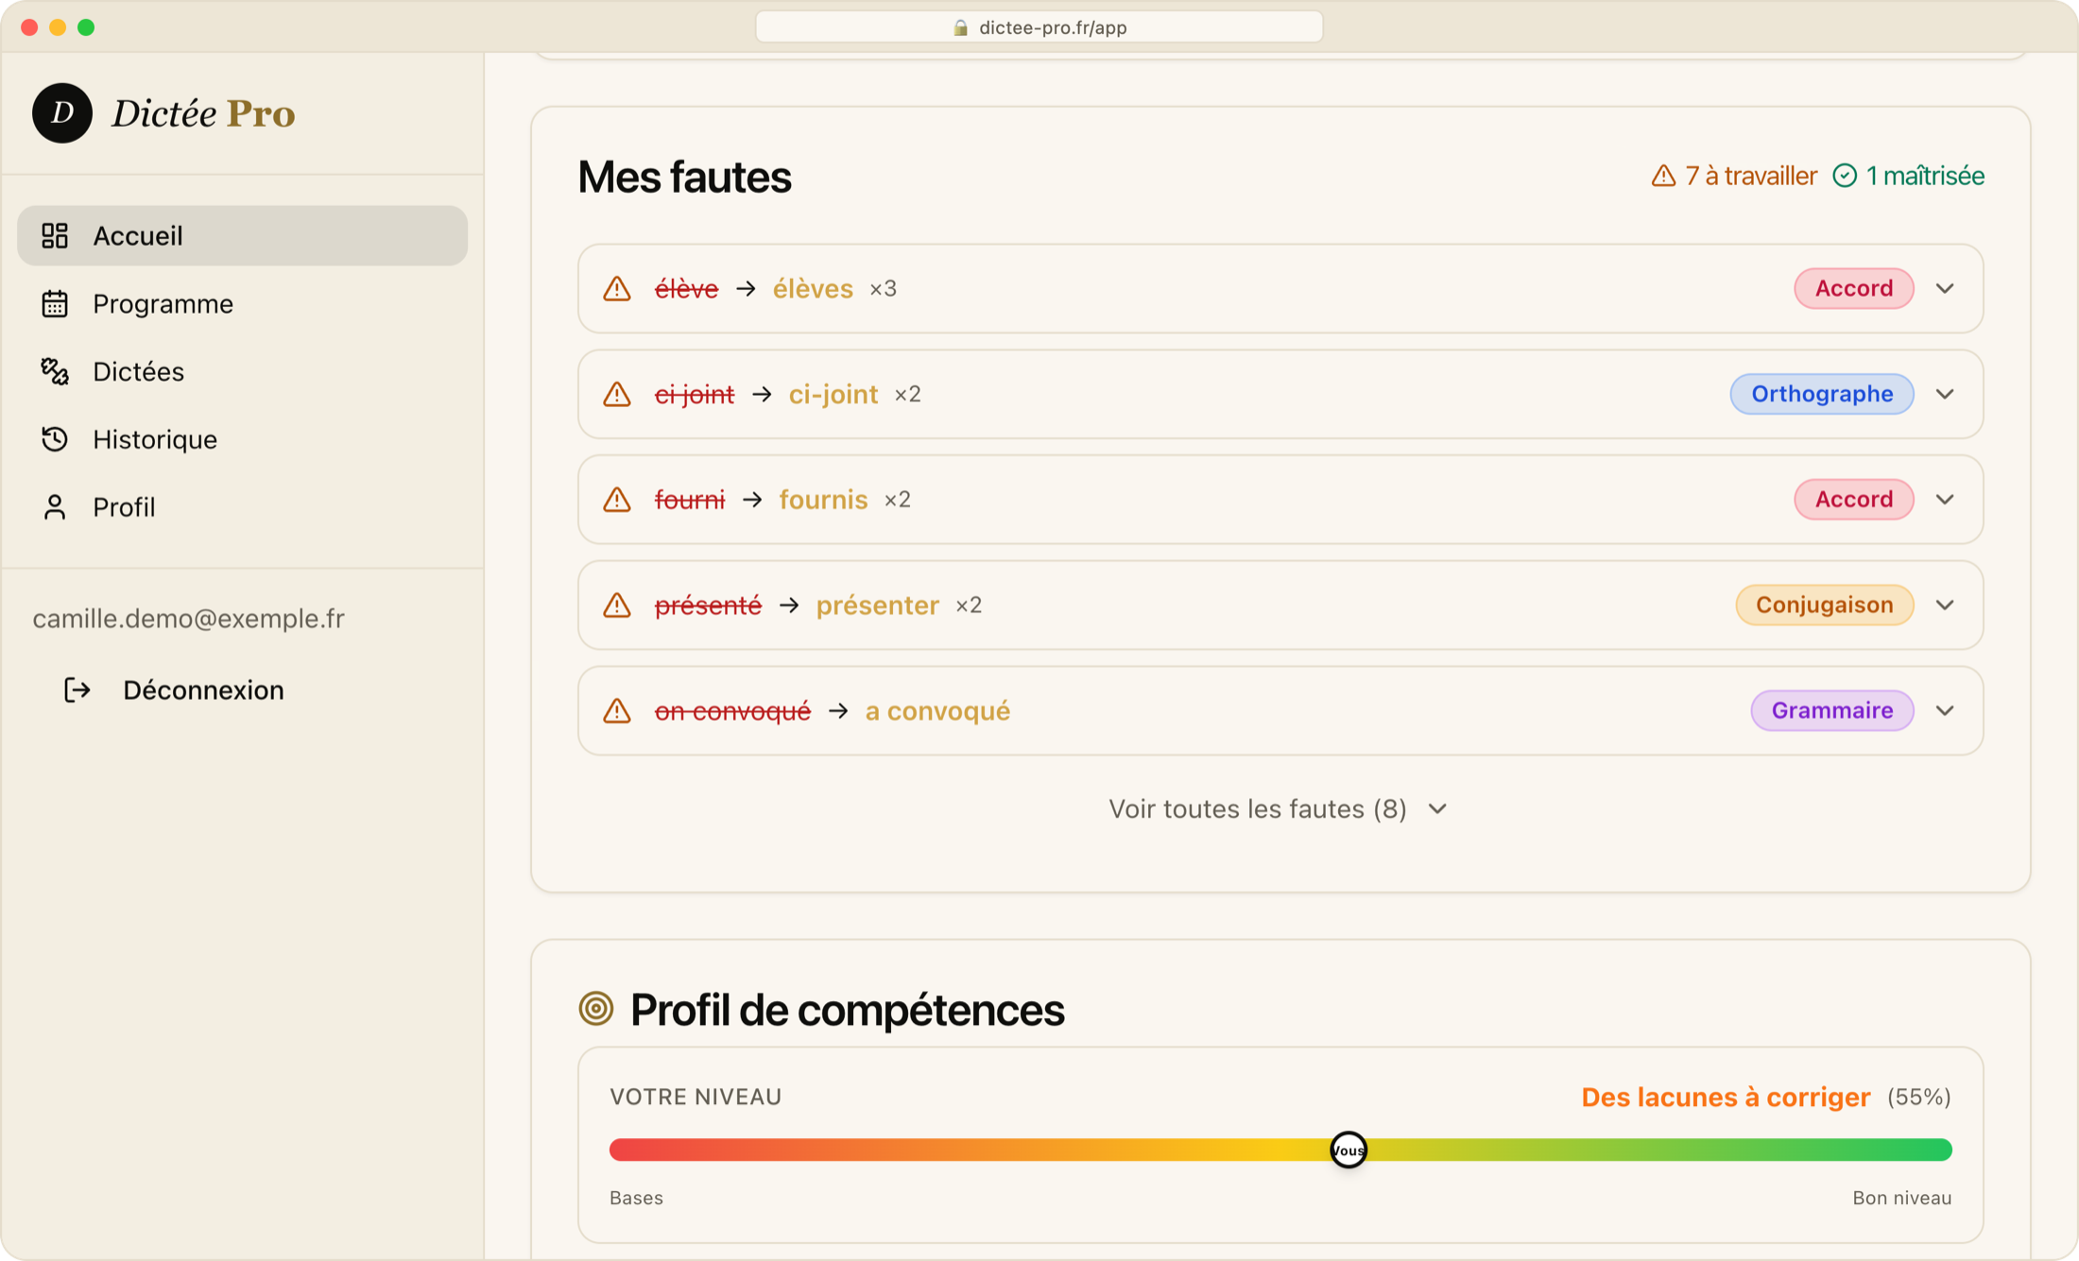Go to Programme in sidebar
2079x1261 pixels.
243,303
